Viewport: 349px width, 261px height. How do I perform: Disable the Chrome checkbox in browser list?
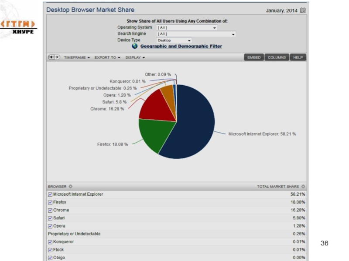(50, 210)
